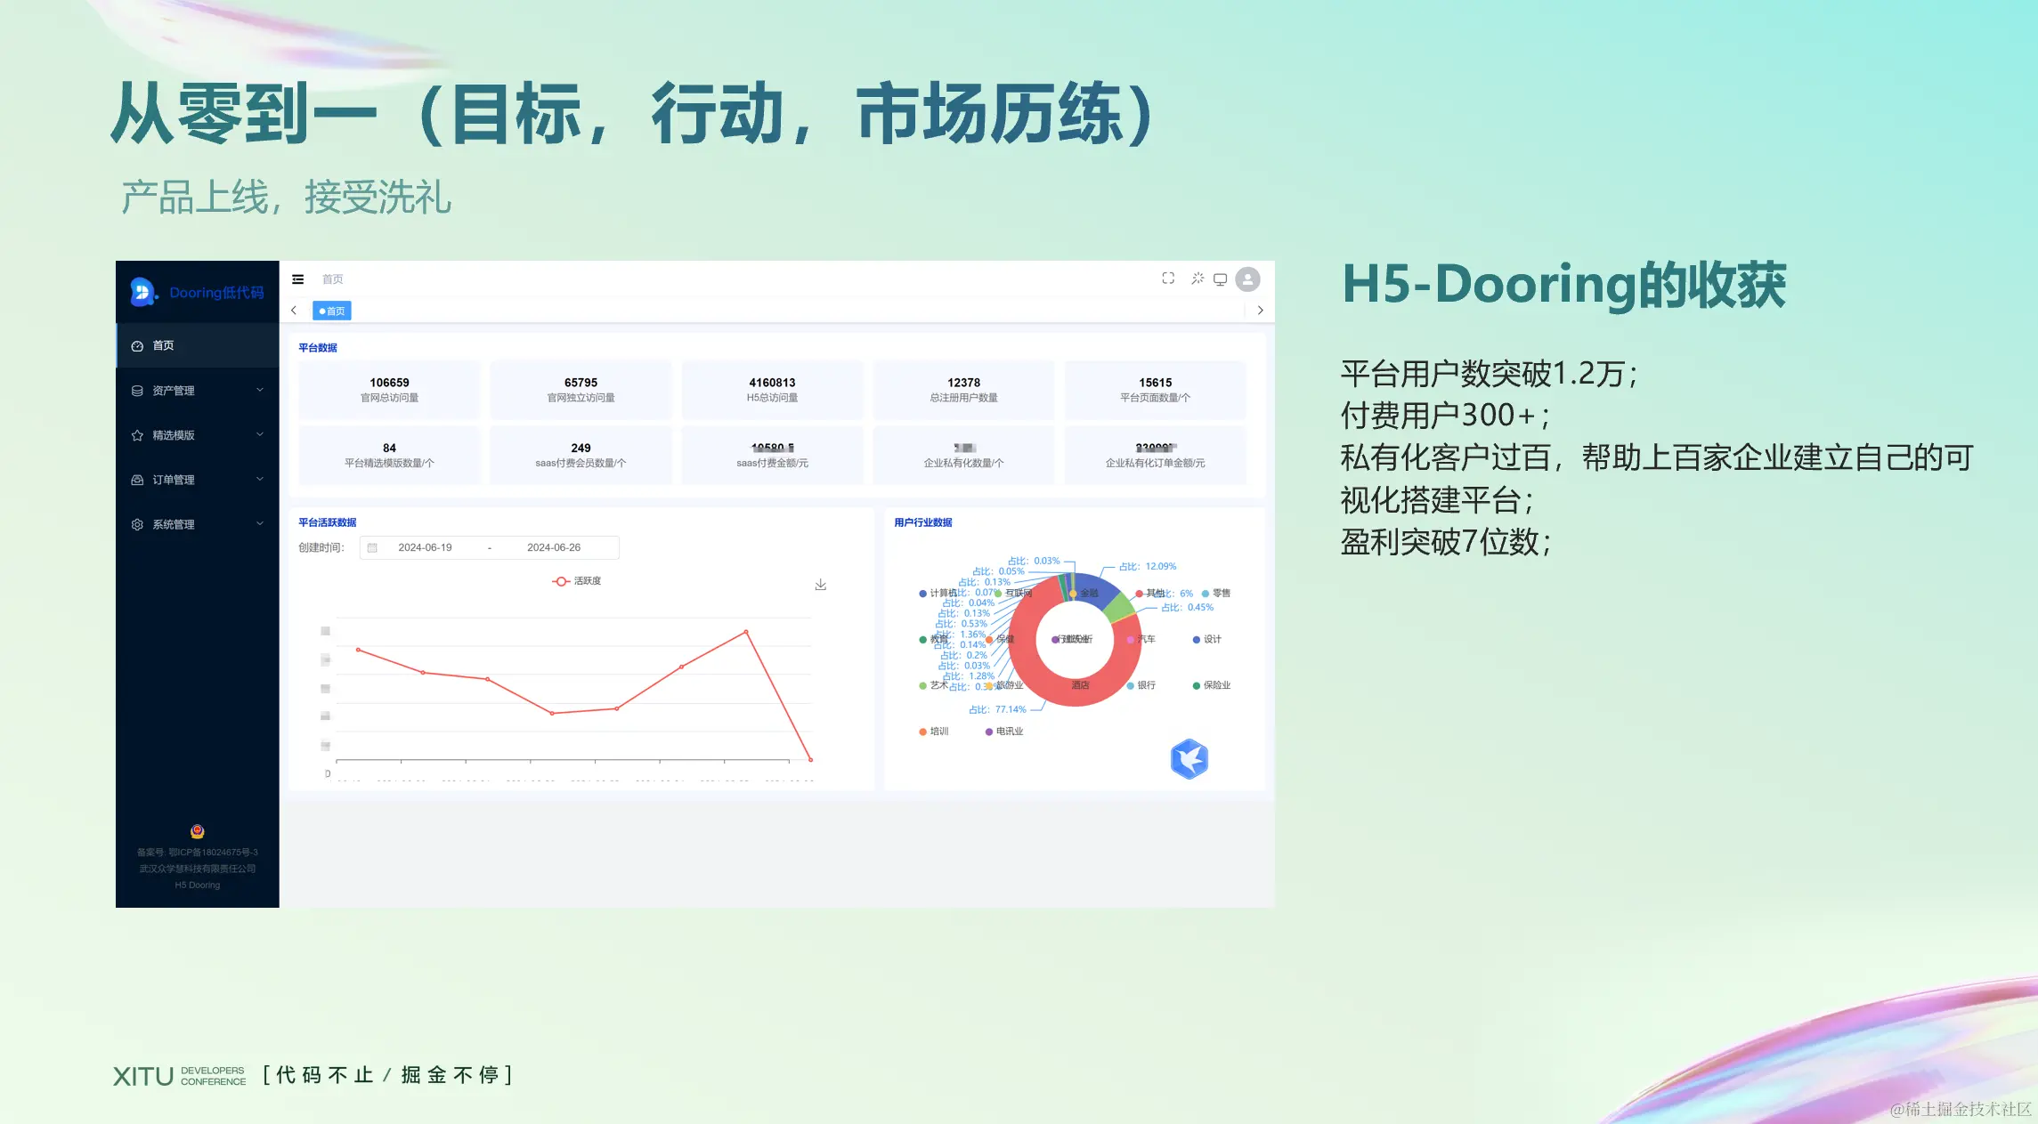
Task: Click the Dooring低代码 brand title
Action: [216, 293]
